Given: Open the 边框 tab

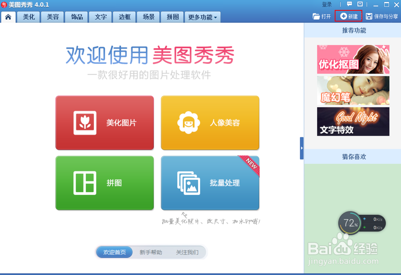Looking at the screenshot, I should [x=125, y=17].
